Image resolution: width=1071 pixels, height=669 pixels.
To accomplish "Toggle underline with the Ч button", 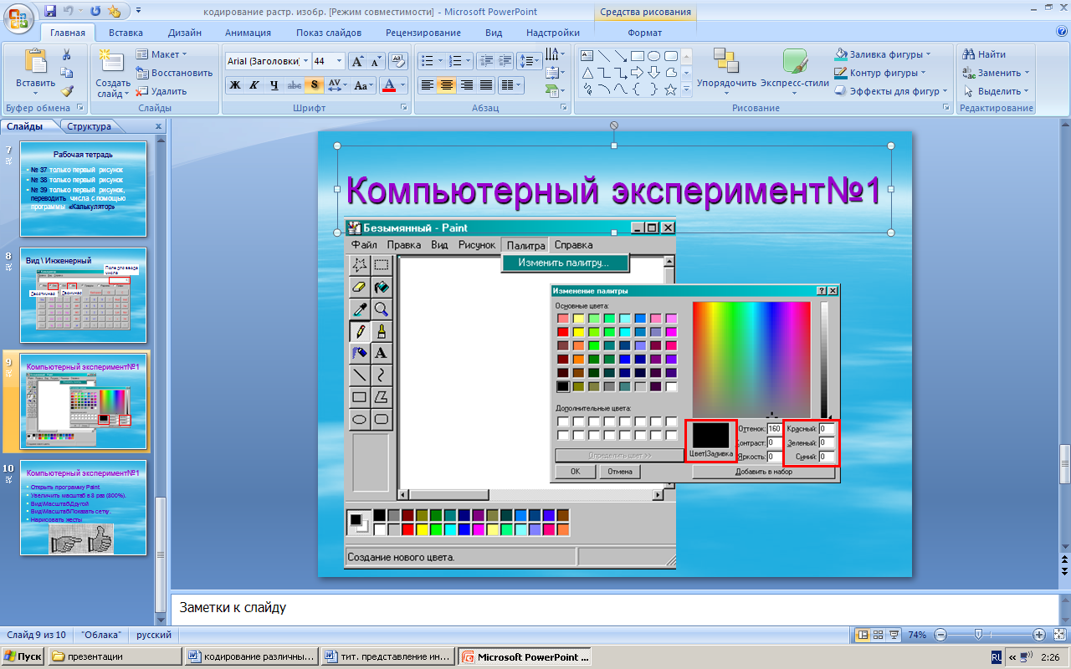I will (274, 85).
